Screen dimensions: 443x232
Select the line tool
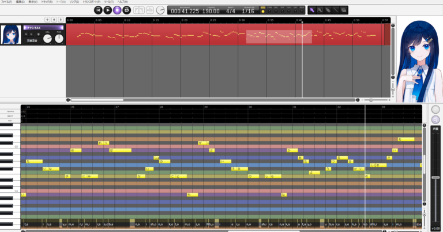(336, 10)
